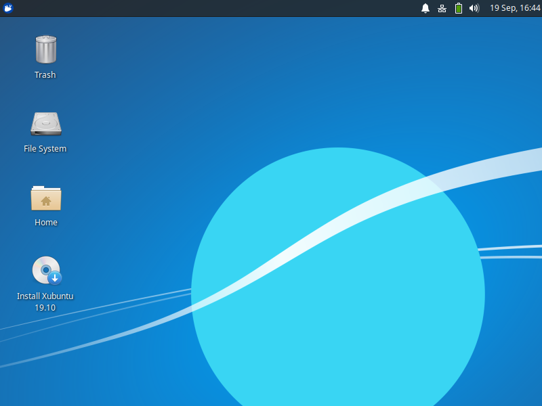This screenshot has width=542, height=406.
Task: Click the "File System" text label
Action: (x=45, y=149)
